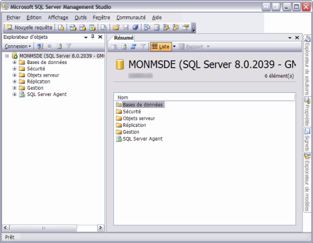Open the Communauté menu
Screen dimensions: 313x243
[131, 18]
